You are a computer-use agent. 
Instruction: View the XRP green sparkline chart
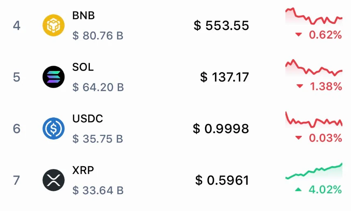(x=314, y=172)
